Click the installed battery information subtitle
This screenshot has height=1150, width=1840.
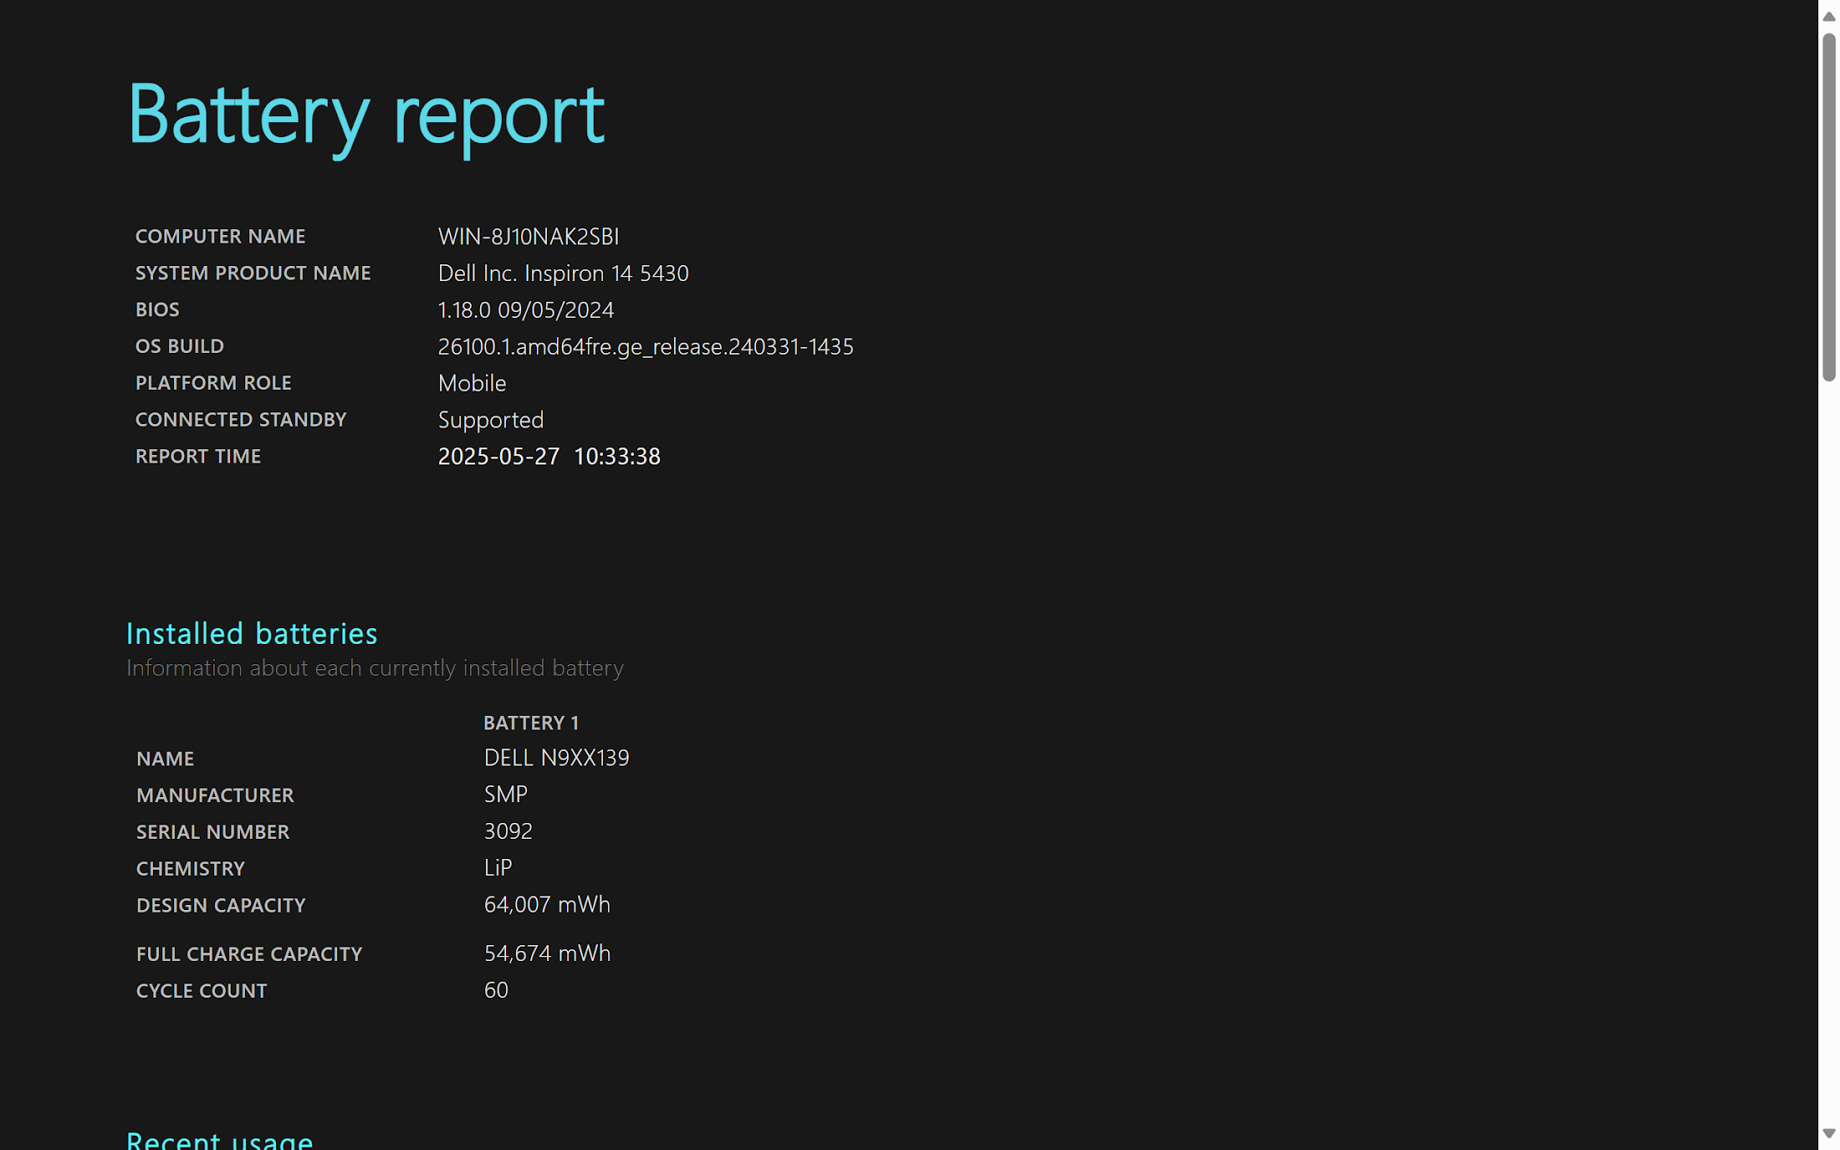375,668
